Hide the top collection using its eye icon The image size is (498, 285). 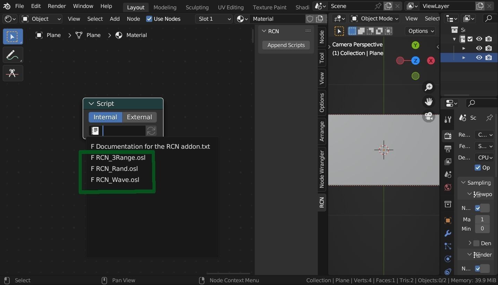click(x=479, y=39)
